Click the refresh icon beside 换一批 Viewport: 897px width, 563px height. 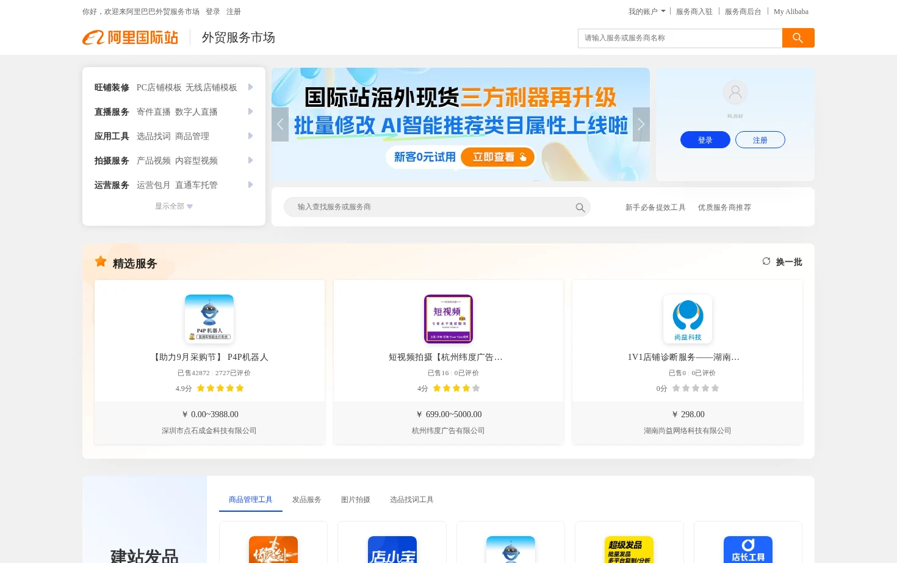[766, 262]
